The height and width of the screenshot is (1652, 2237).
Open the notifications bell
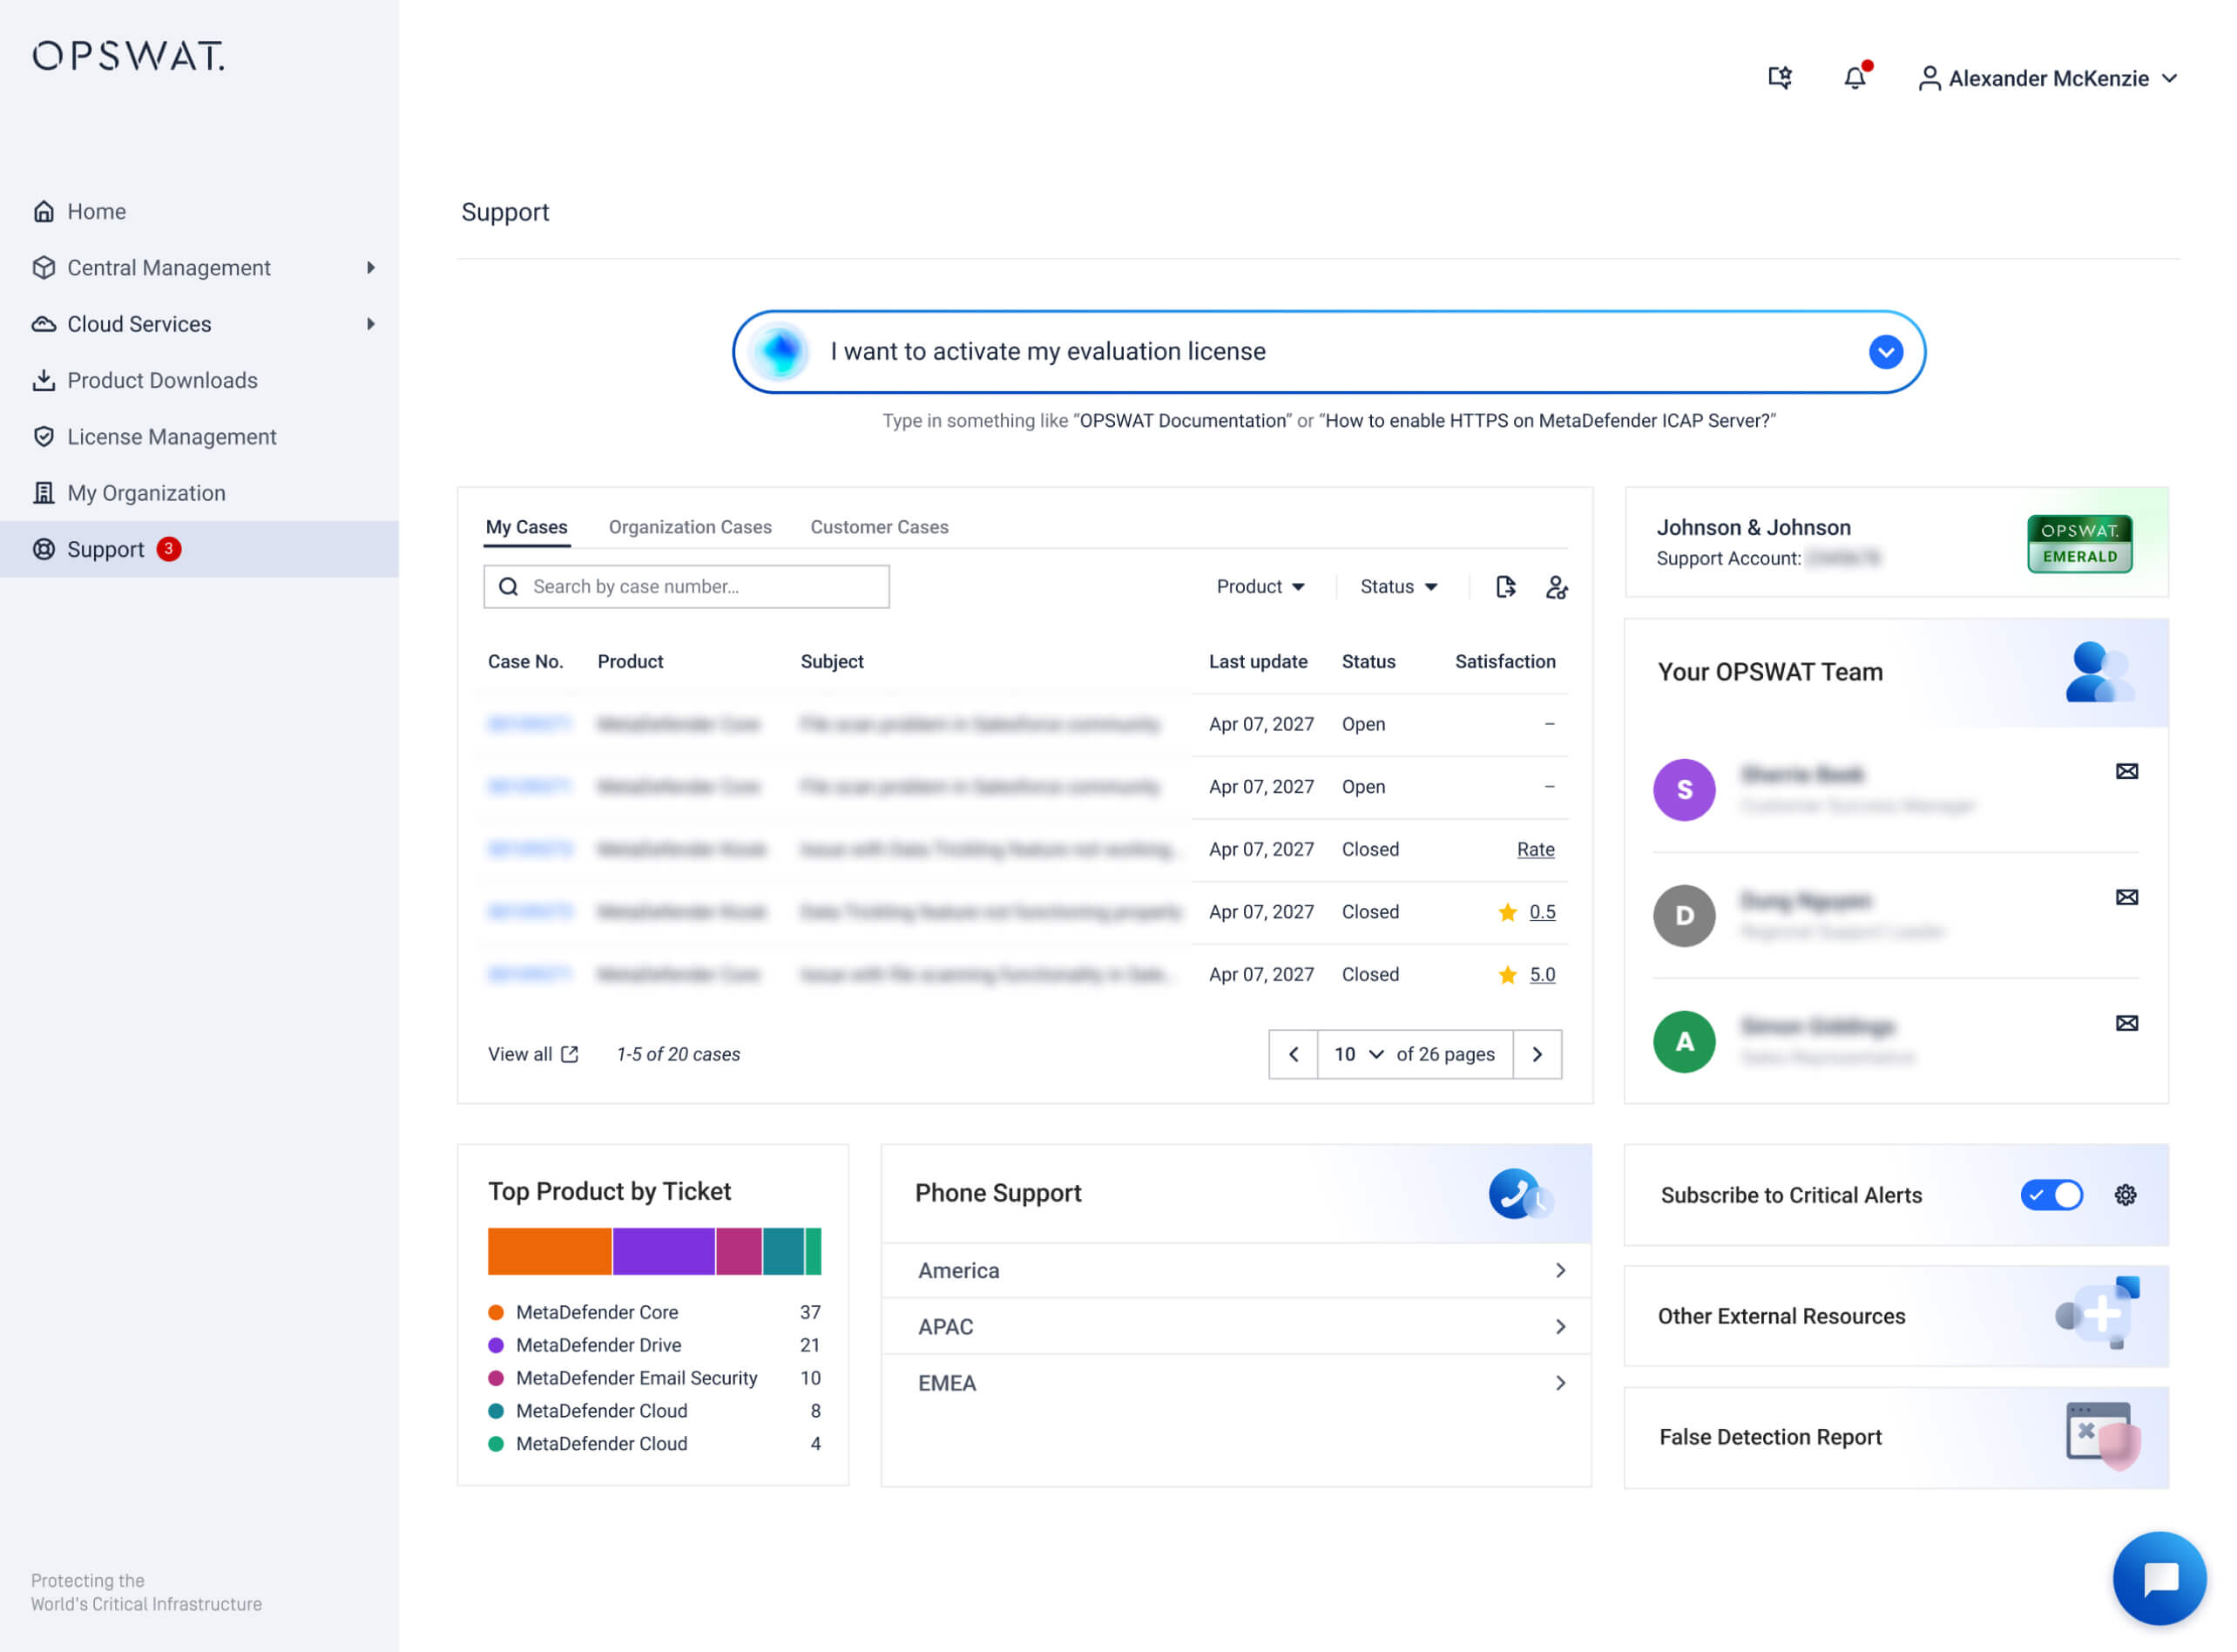click(1855, 78)
